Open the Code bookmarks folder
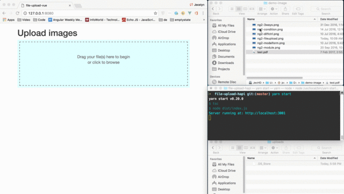 pyautogui.click(x=39, y=20)
